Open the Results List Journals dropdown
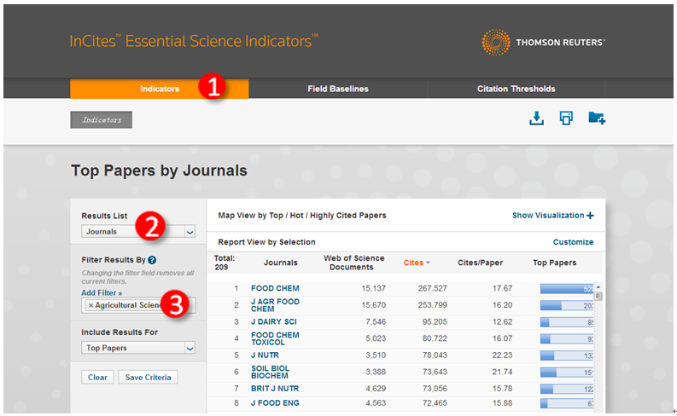Viewport: 677px width, 416px height. click(190, 231)
